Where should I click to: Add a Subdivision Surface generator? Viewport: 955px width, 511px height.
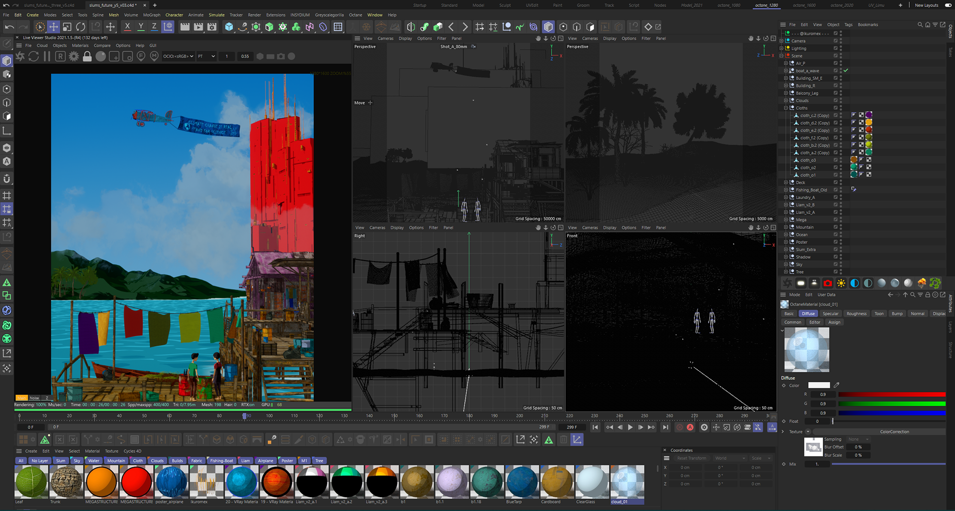[x=256, y=27]
